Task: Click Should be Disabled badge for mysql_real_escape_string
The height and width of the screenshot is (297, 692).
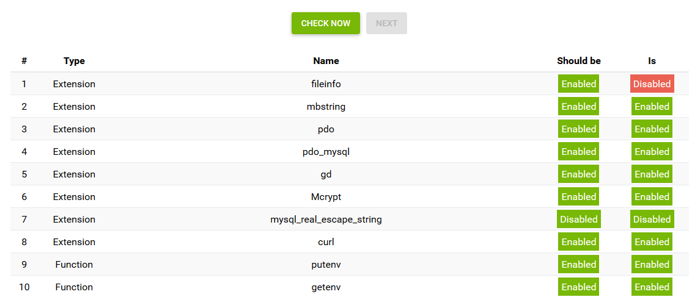Action: point(578,219)
